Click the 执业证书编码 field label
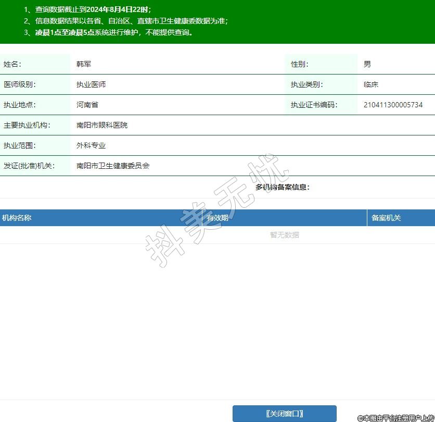 point(314,105)
